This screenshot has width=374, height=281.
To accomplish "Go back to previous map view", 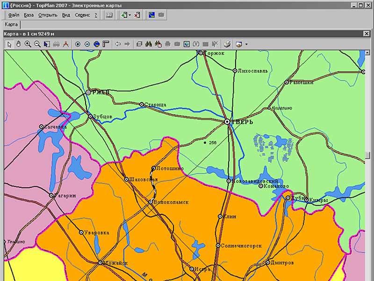I will [x=118, y=44].
